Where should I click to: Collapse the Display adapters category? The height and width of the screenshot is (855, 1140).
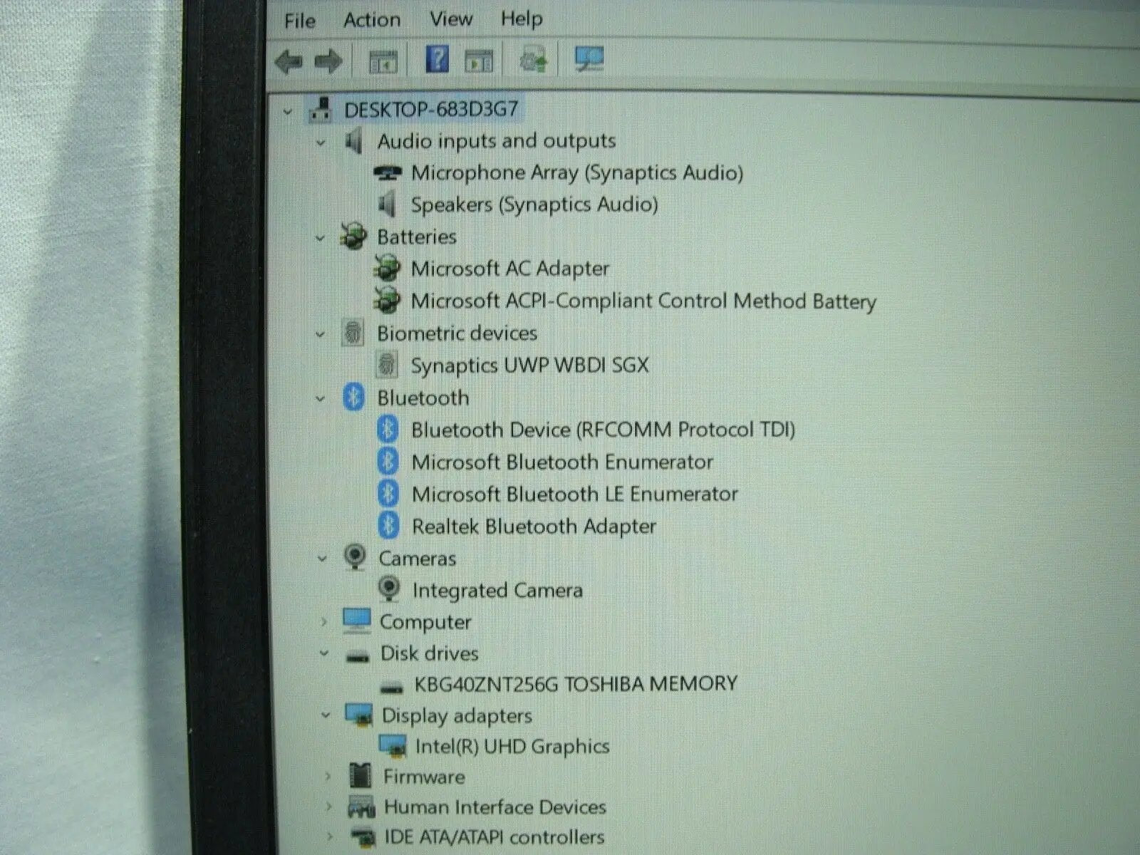(326, 715)
